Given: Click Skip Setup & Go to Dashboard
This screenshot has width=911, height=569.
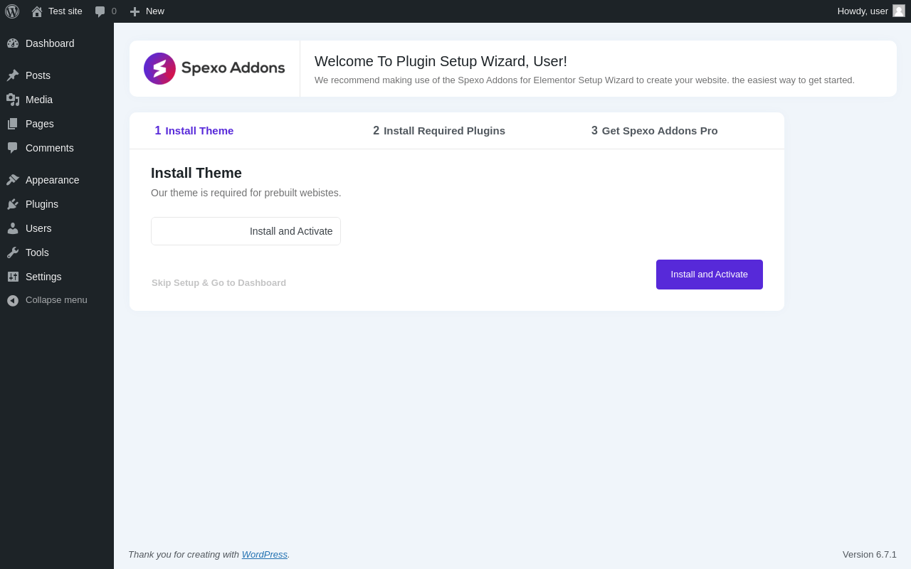Looking at the screenshot, I should coord(218,283).
